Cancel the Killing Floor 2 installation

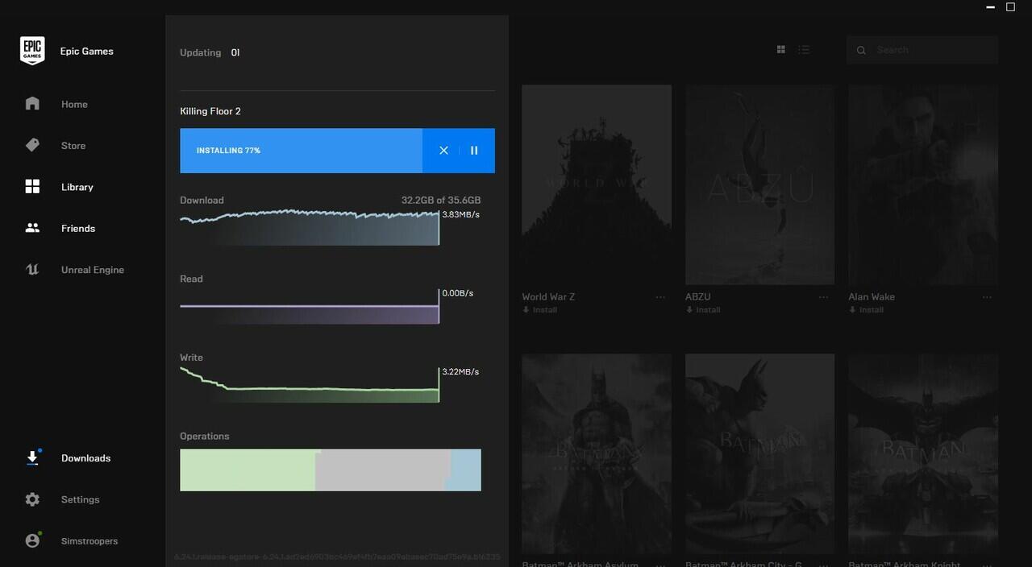coord(443,151)
